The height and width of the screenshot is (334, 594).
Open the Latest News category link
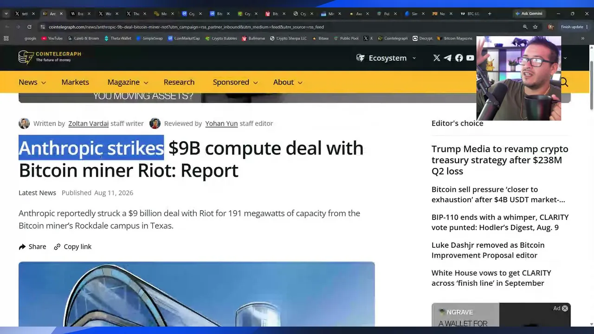click(x=37, y=193)
